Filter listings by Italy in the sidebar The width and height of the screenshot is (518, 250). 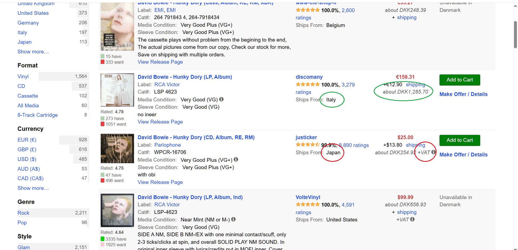[x=22, y=32]
